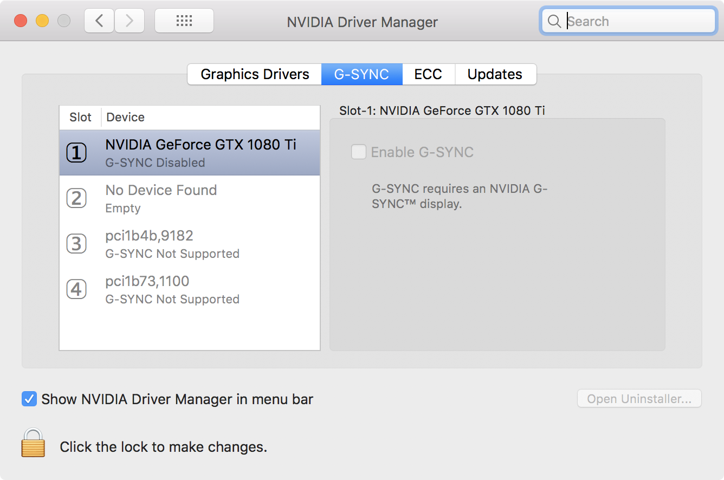The image size is (724, 480).
Task: Open the ECC tab
Action: [428, 74]
